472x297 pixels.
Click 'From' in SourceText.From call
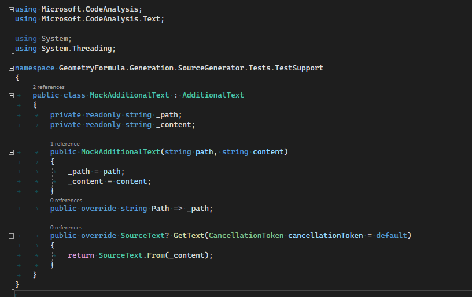156,255
